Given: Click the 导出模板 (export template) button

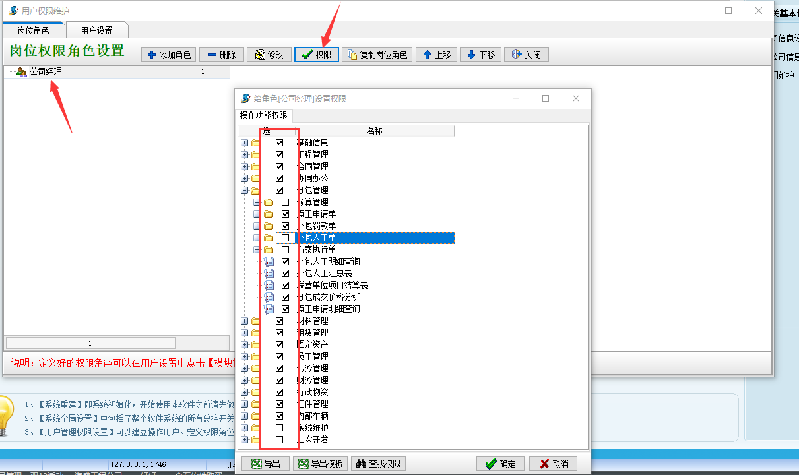Looking at the screenshot, I should click(320, 464).
